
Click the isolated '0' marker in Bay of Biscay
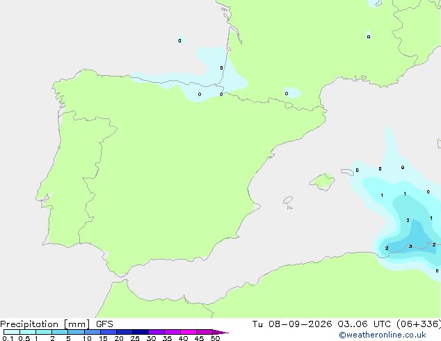tap(179, 41)
